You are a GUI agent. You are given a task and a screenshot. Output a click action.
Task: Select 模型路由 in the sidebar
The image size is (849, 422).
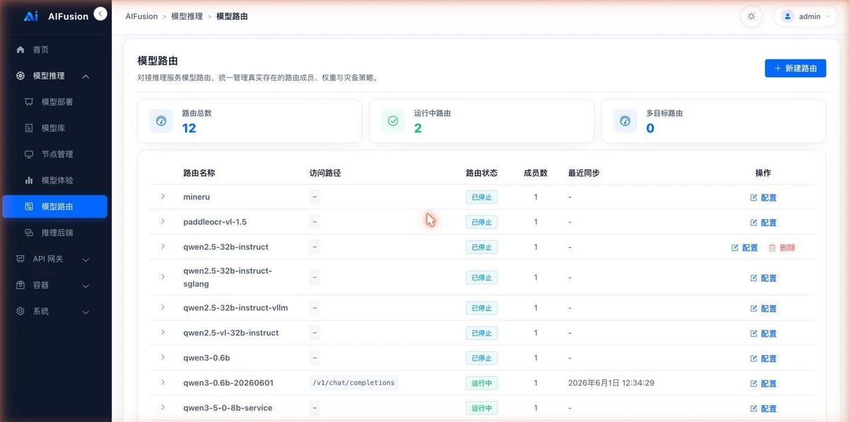(x=55, y=207)
